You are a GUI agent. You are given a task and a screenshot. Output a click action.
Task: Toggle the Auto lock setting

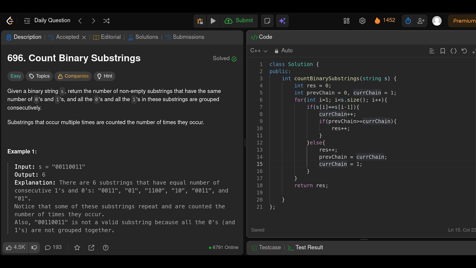tap(283, 51)
